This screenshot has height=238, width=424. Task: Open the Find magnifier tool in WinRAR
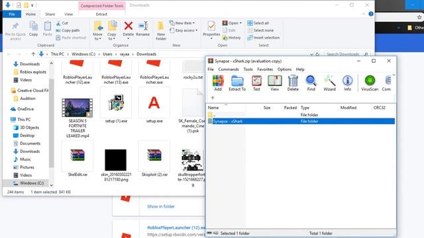pyautogui.click(x=311, y=83)
